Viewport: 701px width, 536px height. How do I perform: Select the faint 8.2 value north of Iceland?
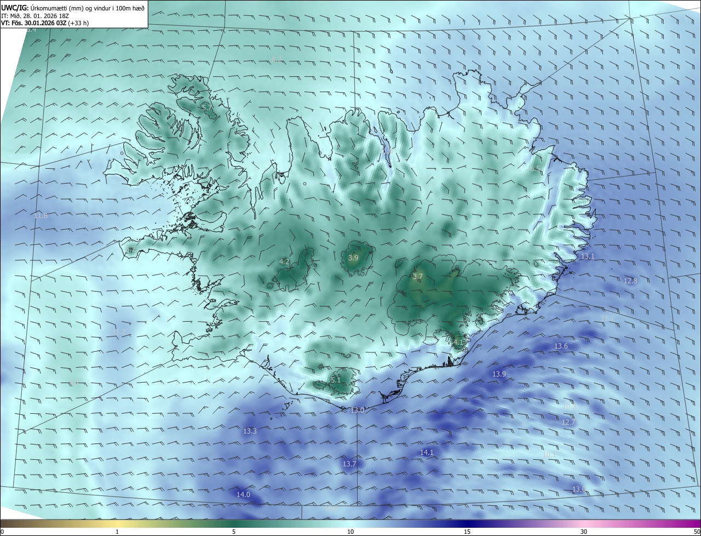[x=277, y=60]
